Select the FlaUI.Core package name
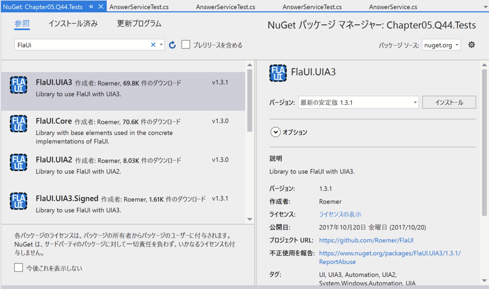The height and width of the screenshot is (289, 489). point(53,121)
